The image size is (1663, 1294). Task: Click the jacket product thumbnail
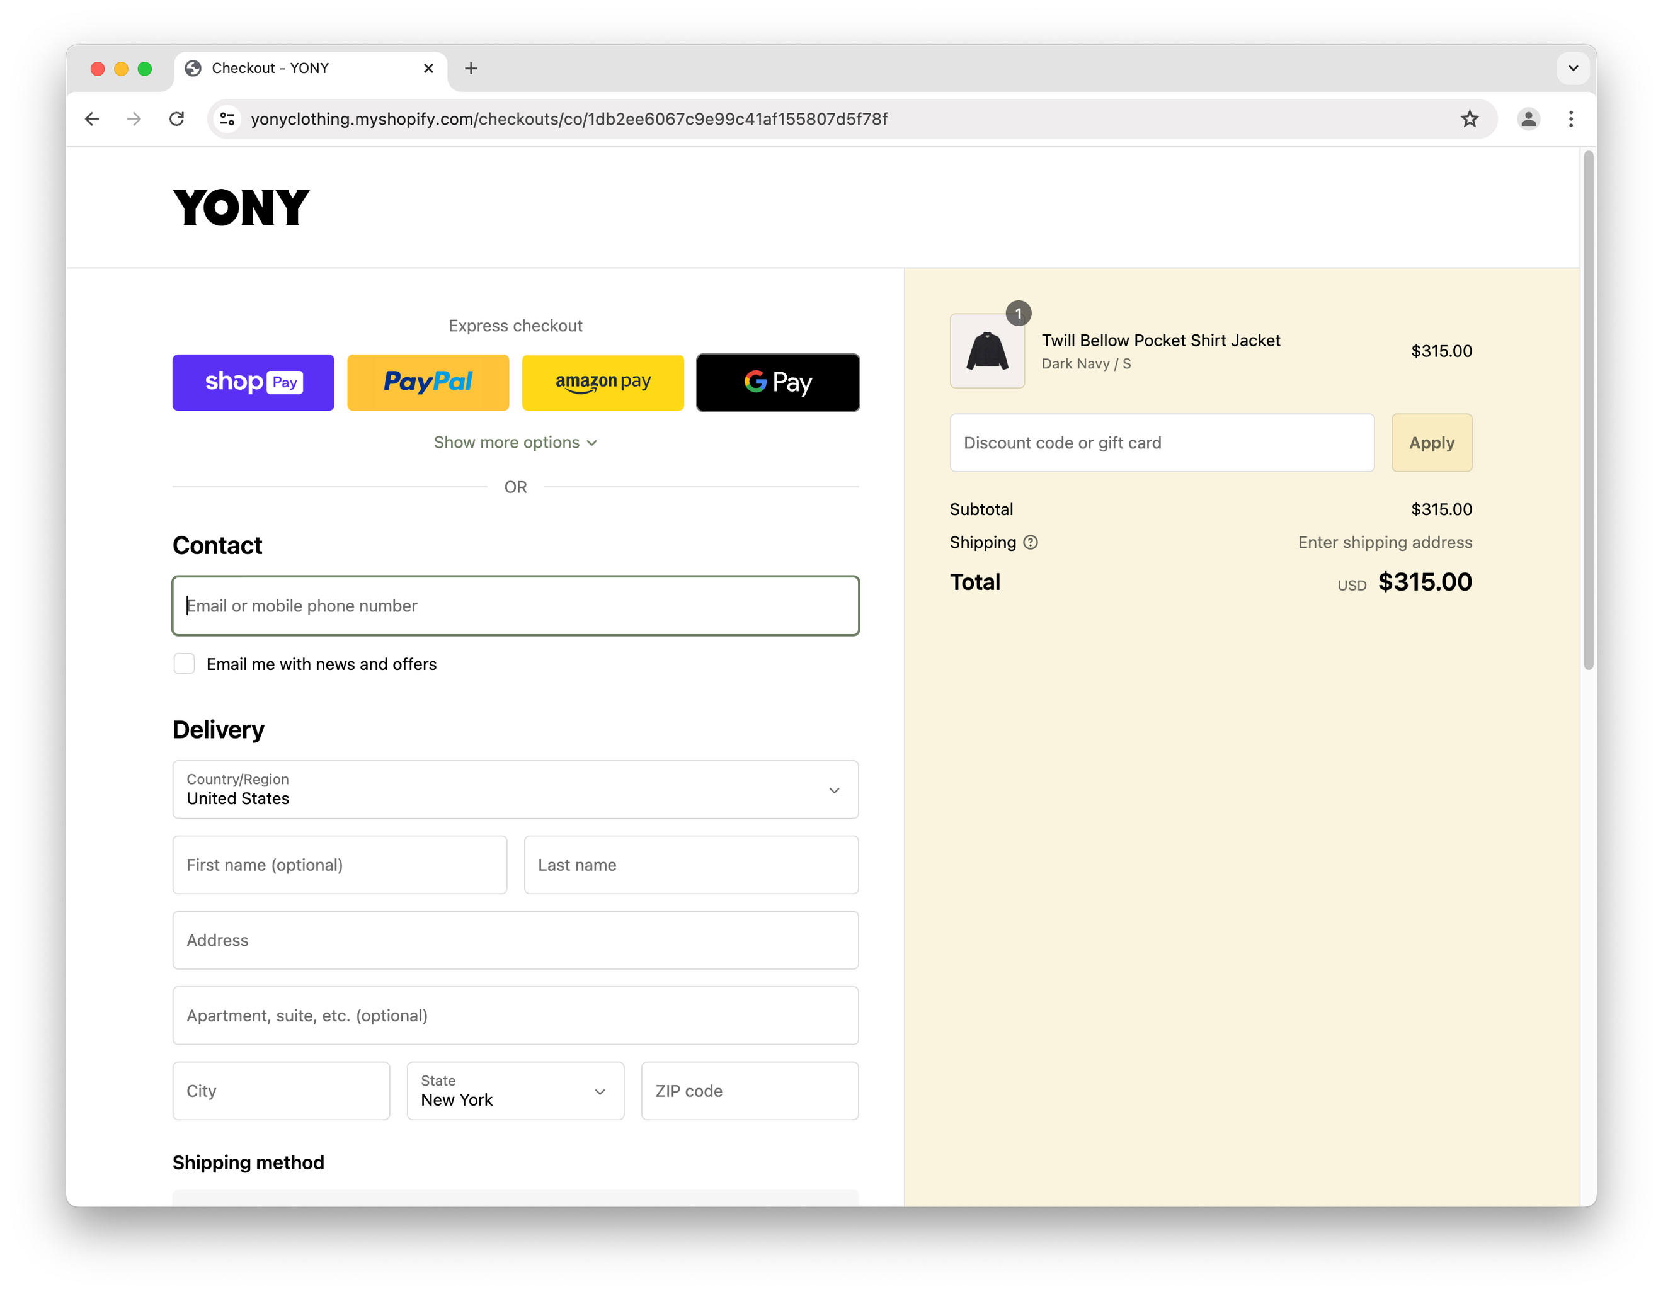pos(987,351)
